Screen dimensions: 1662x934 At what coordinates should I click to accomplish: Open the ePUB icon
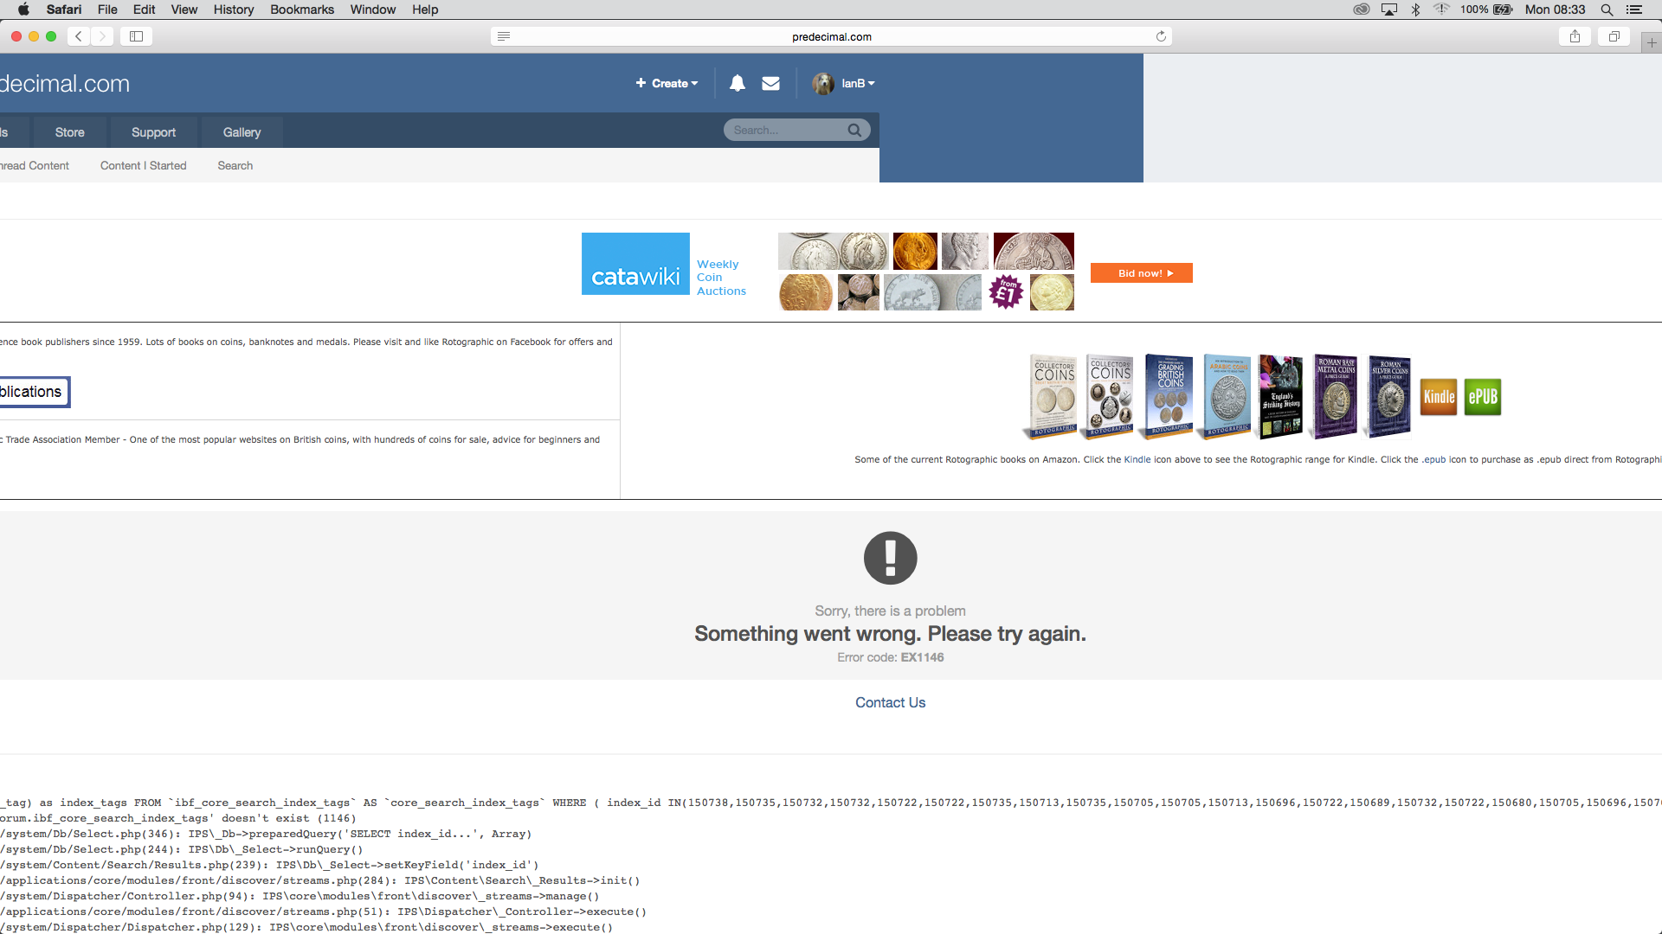[x=1482, y=397]
